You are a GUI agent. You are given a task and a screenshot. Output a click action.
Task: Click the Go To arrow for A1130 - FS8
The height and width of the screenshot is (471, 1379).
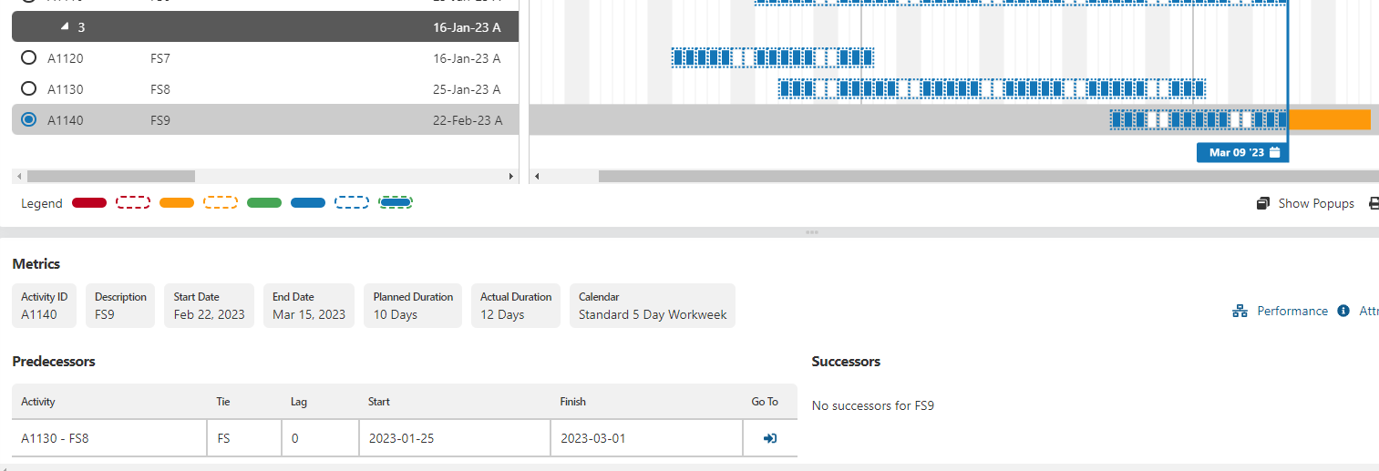coord(770,438)
